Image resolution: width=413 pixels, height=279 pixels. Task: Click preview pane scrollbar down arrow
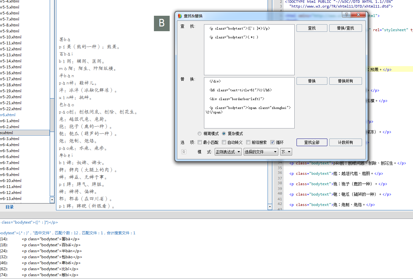(x=269, y=207)
